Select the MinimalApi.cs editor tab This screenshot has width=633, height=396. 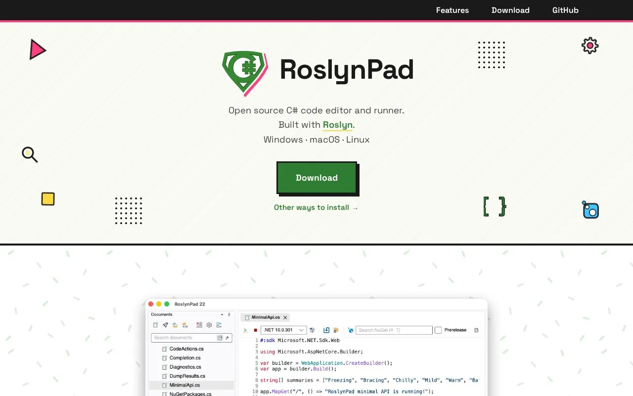click(x=265, y=317)
